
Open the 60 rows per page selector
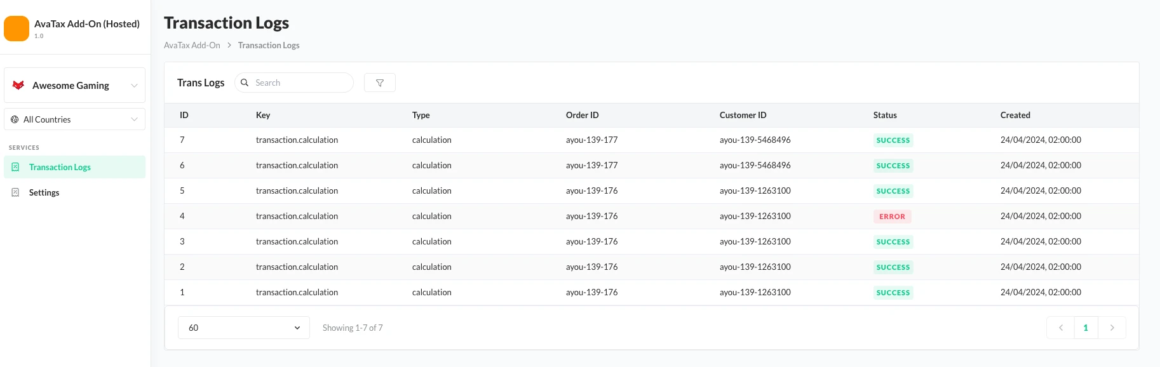tap(243, 328)
